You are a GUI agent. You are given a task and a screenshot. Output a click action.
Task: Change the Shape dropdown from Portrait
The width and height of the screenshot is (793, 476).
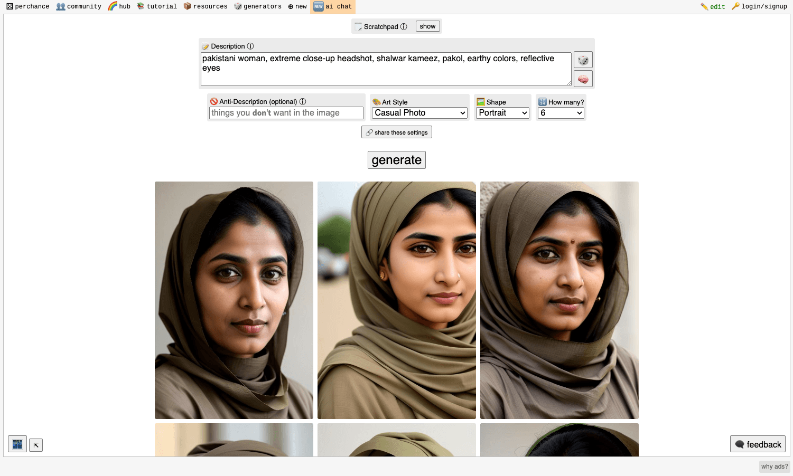coord(502,112)
